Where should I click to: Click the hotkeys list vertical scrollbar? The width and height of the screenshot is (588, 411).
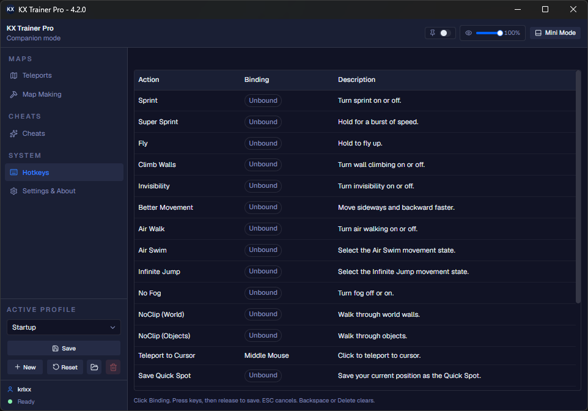pos(578,187)
